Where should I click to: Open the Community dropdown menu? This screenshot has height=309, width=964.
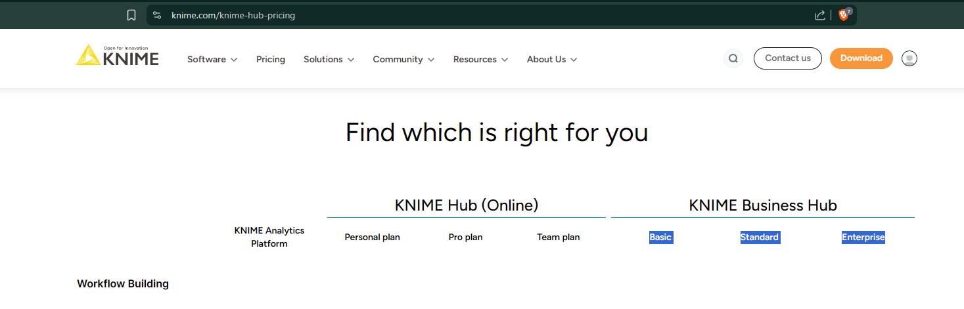point(403,59)
